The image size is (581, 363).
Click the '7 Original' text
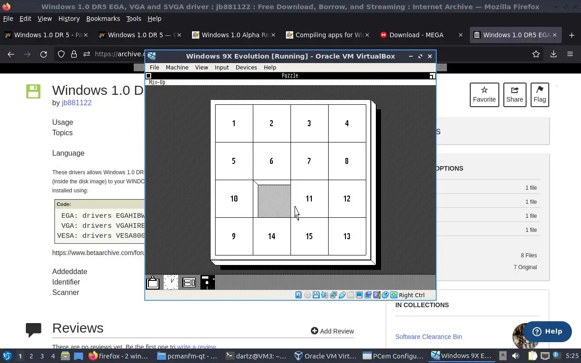525,267
